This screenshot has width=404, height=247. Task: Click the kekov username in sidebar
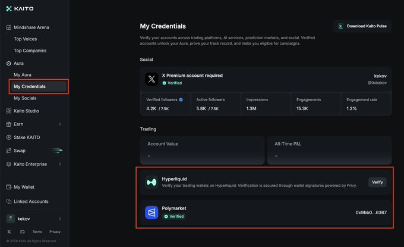click(x=24, y=219)
